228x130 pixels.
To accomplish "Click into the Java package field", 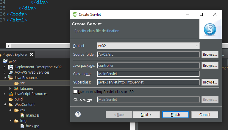I will coord(148,66).
